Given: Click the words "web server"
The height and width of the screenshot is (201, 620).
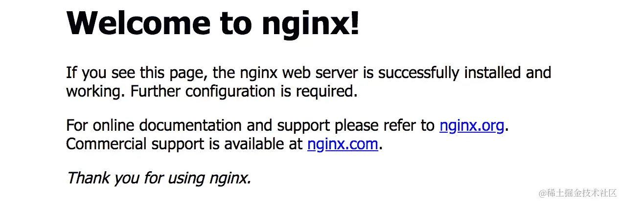Looking at the screenshot, I should [312, 73].
